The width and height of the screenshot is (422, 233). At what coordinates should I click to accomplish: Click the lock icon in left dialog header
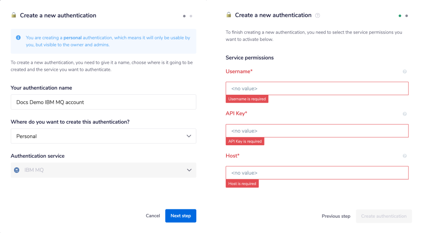click(14, 15)
